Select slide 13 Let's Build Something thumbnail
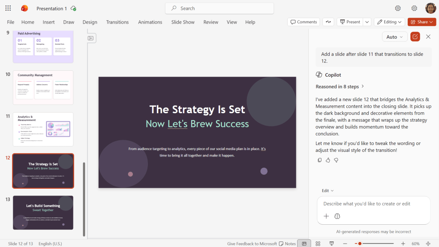 point(43,213)
